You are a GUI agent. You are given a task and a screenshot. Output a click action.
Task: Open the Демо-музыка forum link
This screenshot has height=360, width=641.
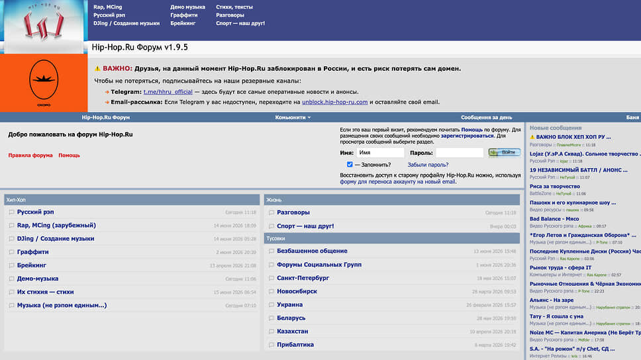pyautogui.click(x=38, y=279)
